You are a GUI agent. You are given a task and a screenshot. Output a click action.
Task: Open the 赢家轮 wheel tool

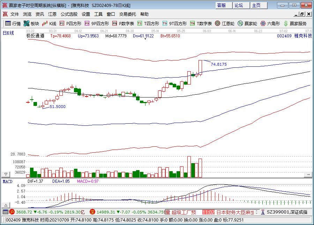(247, 23)
